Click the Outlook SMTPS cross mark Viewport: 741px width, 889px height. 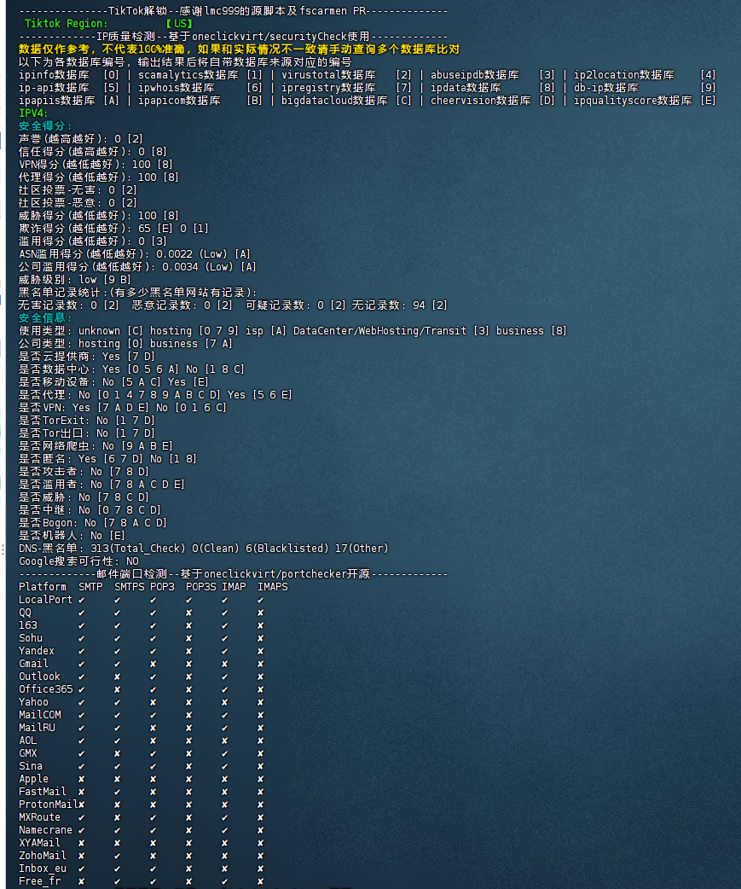[x=117, y=677]
